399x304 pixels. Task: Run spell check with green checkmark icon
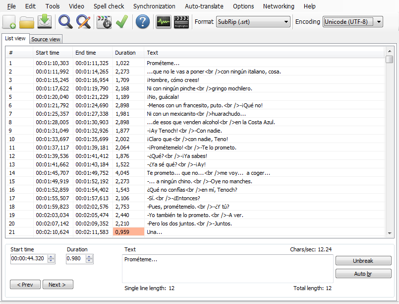click(x=122, y=22)
